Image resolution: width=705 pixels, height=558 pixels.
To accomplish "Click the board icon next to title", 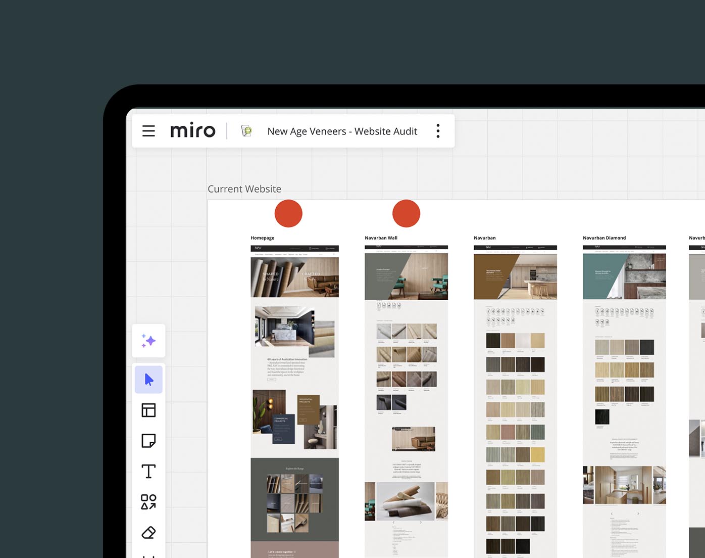I will tap(246, 131).
